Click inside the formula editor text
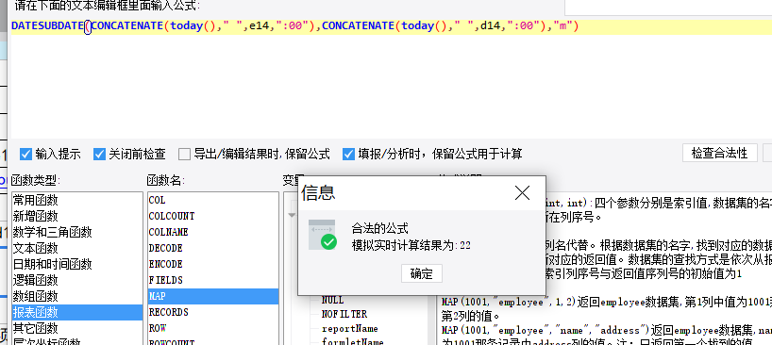This screenshot has height=345, width=772. click(x=295, y=26)
